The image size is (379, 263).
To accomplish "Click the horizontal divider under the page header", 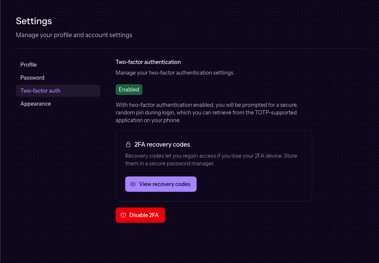I will [190, 49].
